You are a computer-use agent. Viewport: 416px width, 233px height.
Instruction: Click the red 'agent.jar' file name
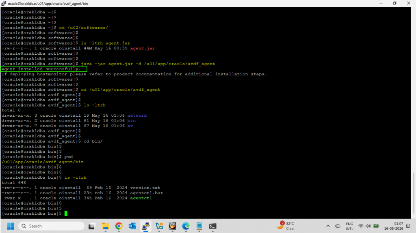142,48
